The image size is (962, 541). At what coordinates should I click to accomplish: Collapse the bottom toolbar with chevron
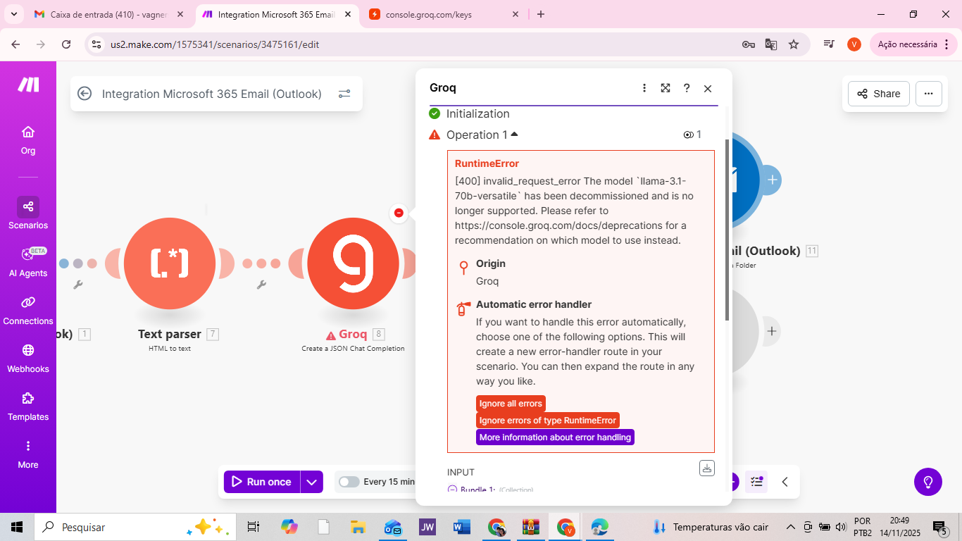[x=785, y=482]
